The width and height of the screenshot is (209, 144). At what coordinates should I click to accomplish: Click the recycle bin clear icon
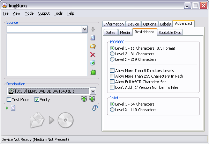point(93,63)
